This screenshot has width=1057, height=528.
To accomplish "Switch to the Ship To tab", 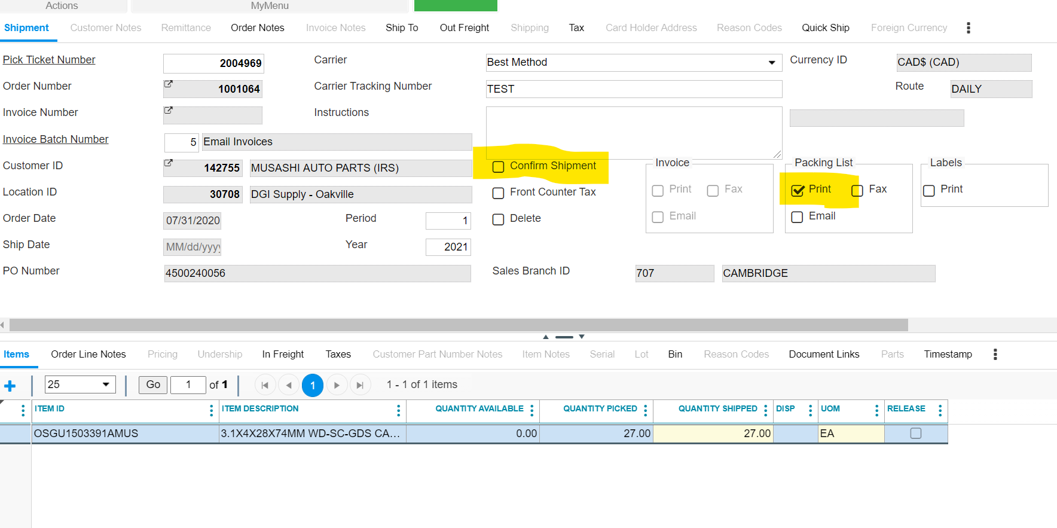I will click(402, 28).
